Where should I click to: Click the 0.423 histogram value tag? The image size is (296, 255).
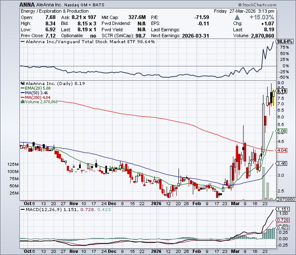[282, 228]
